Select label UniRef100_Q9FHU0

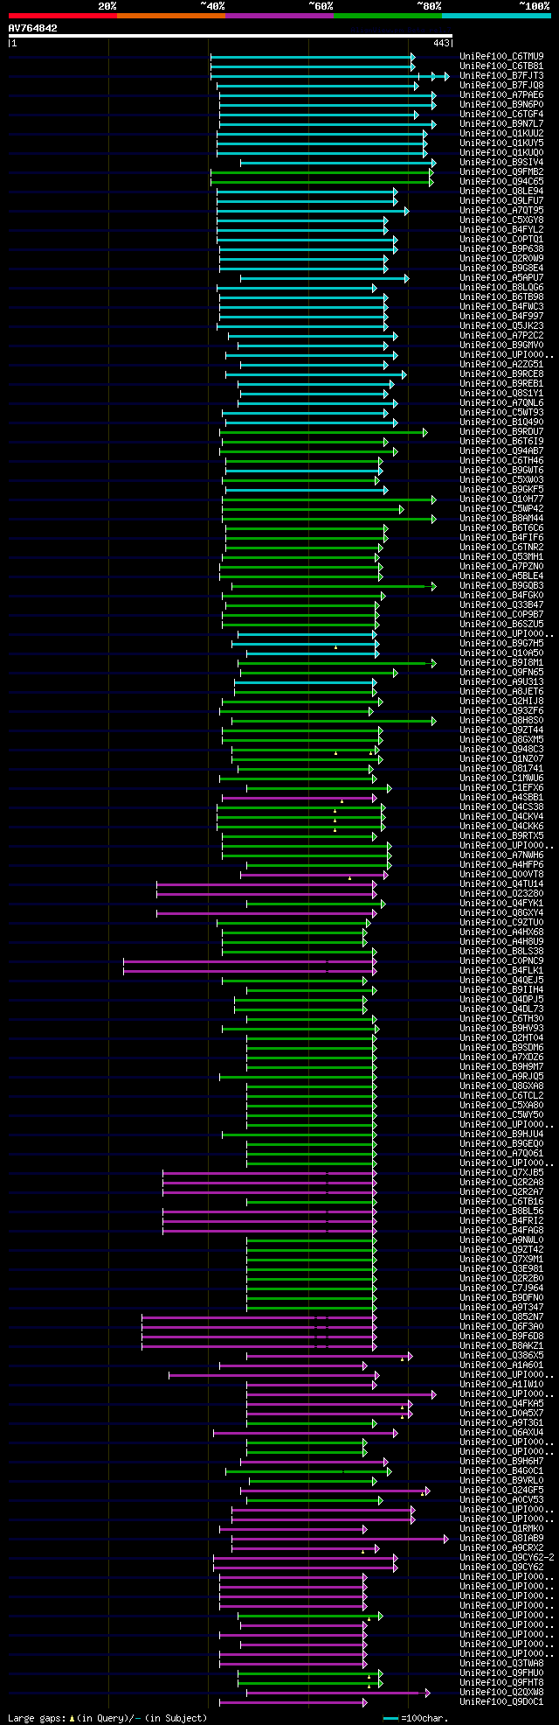501,1673
